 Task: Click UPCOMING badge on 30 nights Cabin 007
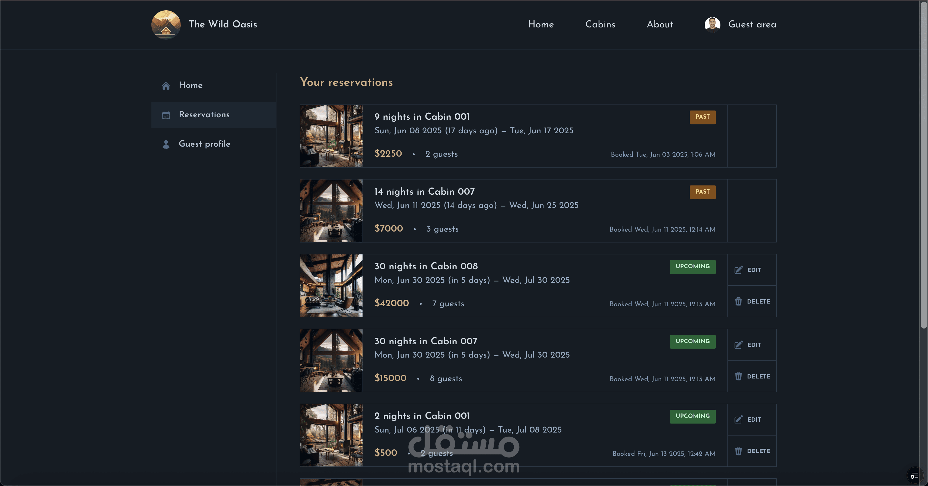692,342
